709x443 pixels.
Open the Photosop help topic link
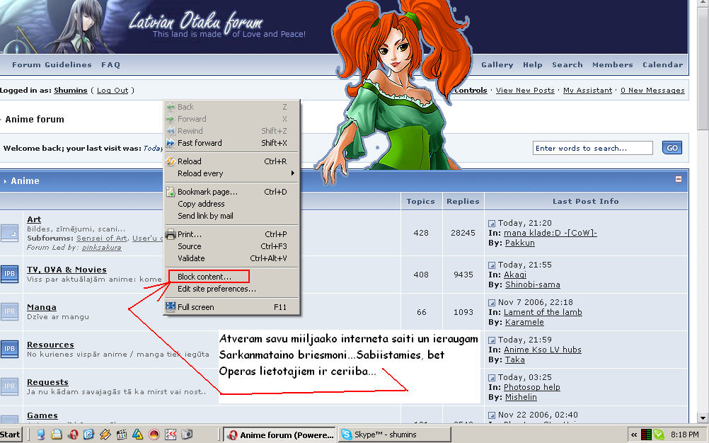coord(532,387)
